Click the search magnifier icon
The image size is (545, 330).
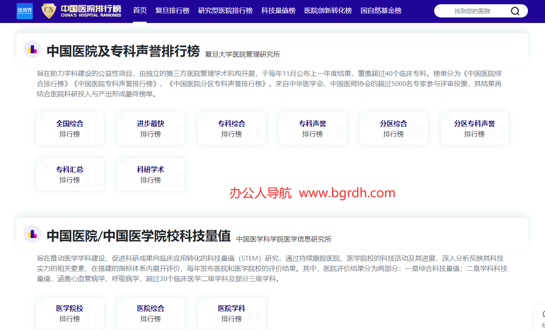(515, 11)
